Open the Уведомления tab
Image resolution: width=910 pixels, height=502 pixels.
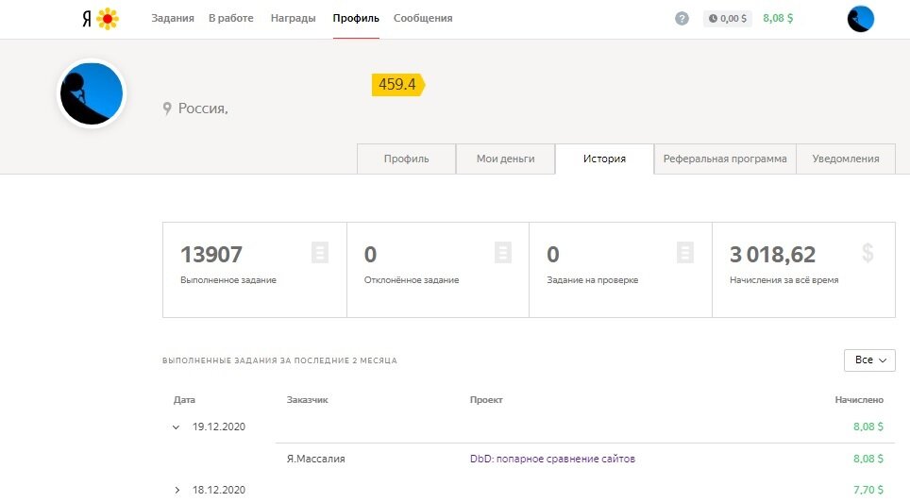point(846,159)
